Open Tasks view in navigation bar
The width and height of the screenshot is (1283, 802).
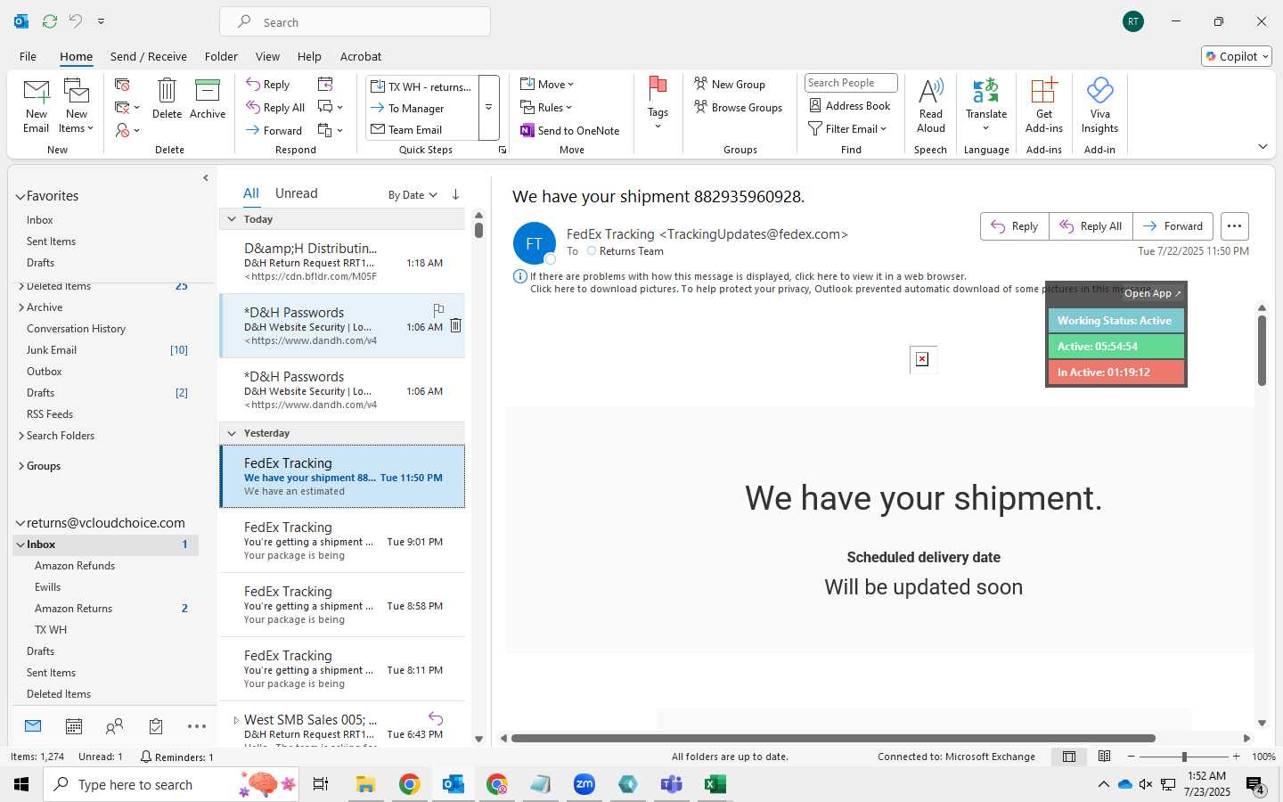point(156,726)
